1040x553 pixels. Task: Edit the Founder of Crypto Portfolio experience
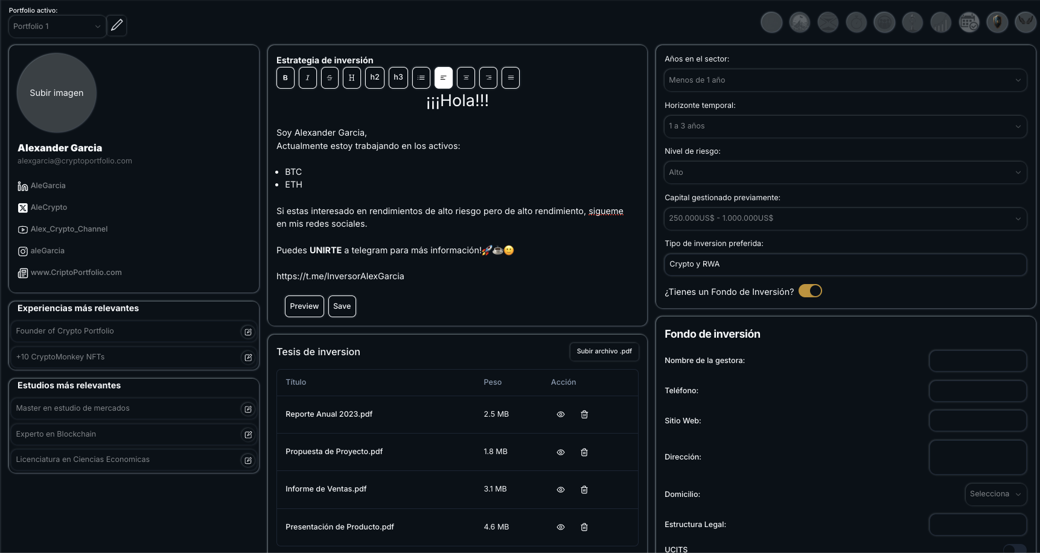click(x=247, y=332)
